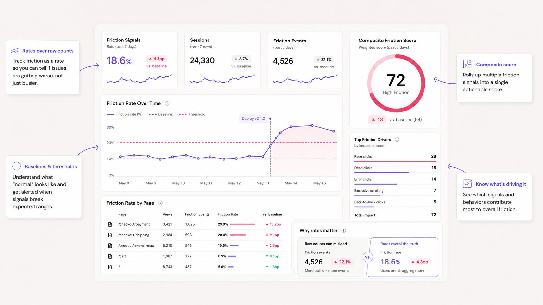Click the Error clicks impact bar
The width and height of the screenshot is (543, 305).
375,184
